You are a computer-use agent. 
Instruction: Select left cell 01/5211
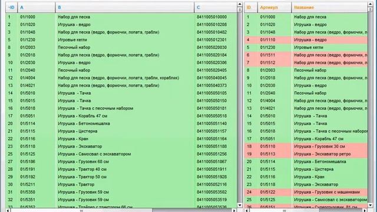[x=28, y=184]
